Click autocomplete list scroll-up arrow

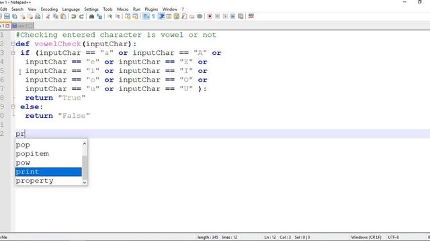tap(85, 143)
